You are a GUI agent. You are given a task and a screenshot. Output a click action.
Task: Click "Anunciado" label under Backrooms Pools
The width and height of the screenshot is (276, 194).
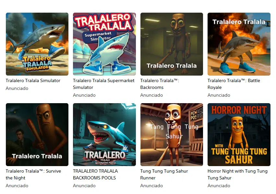84,186
